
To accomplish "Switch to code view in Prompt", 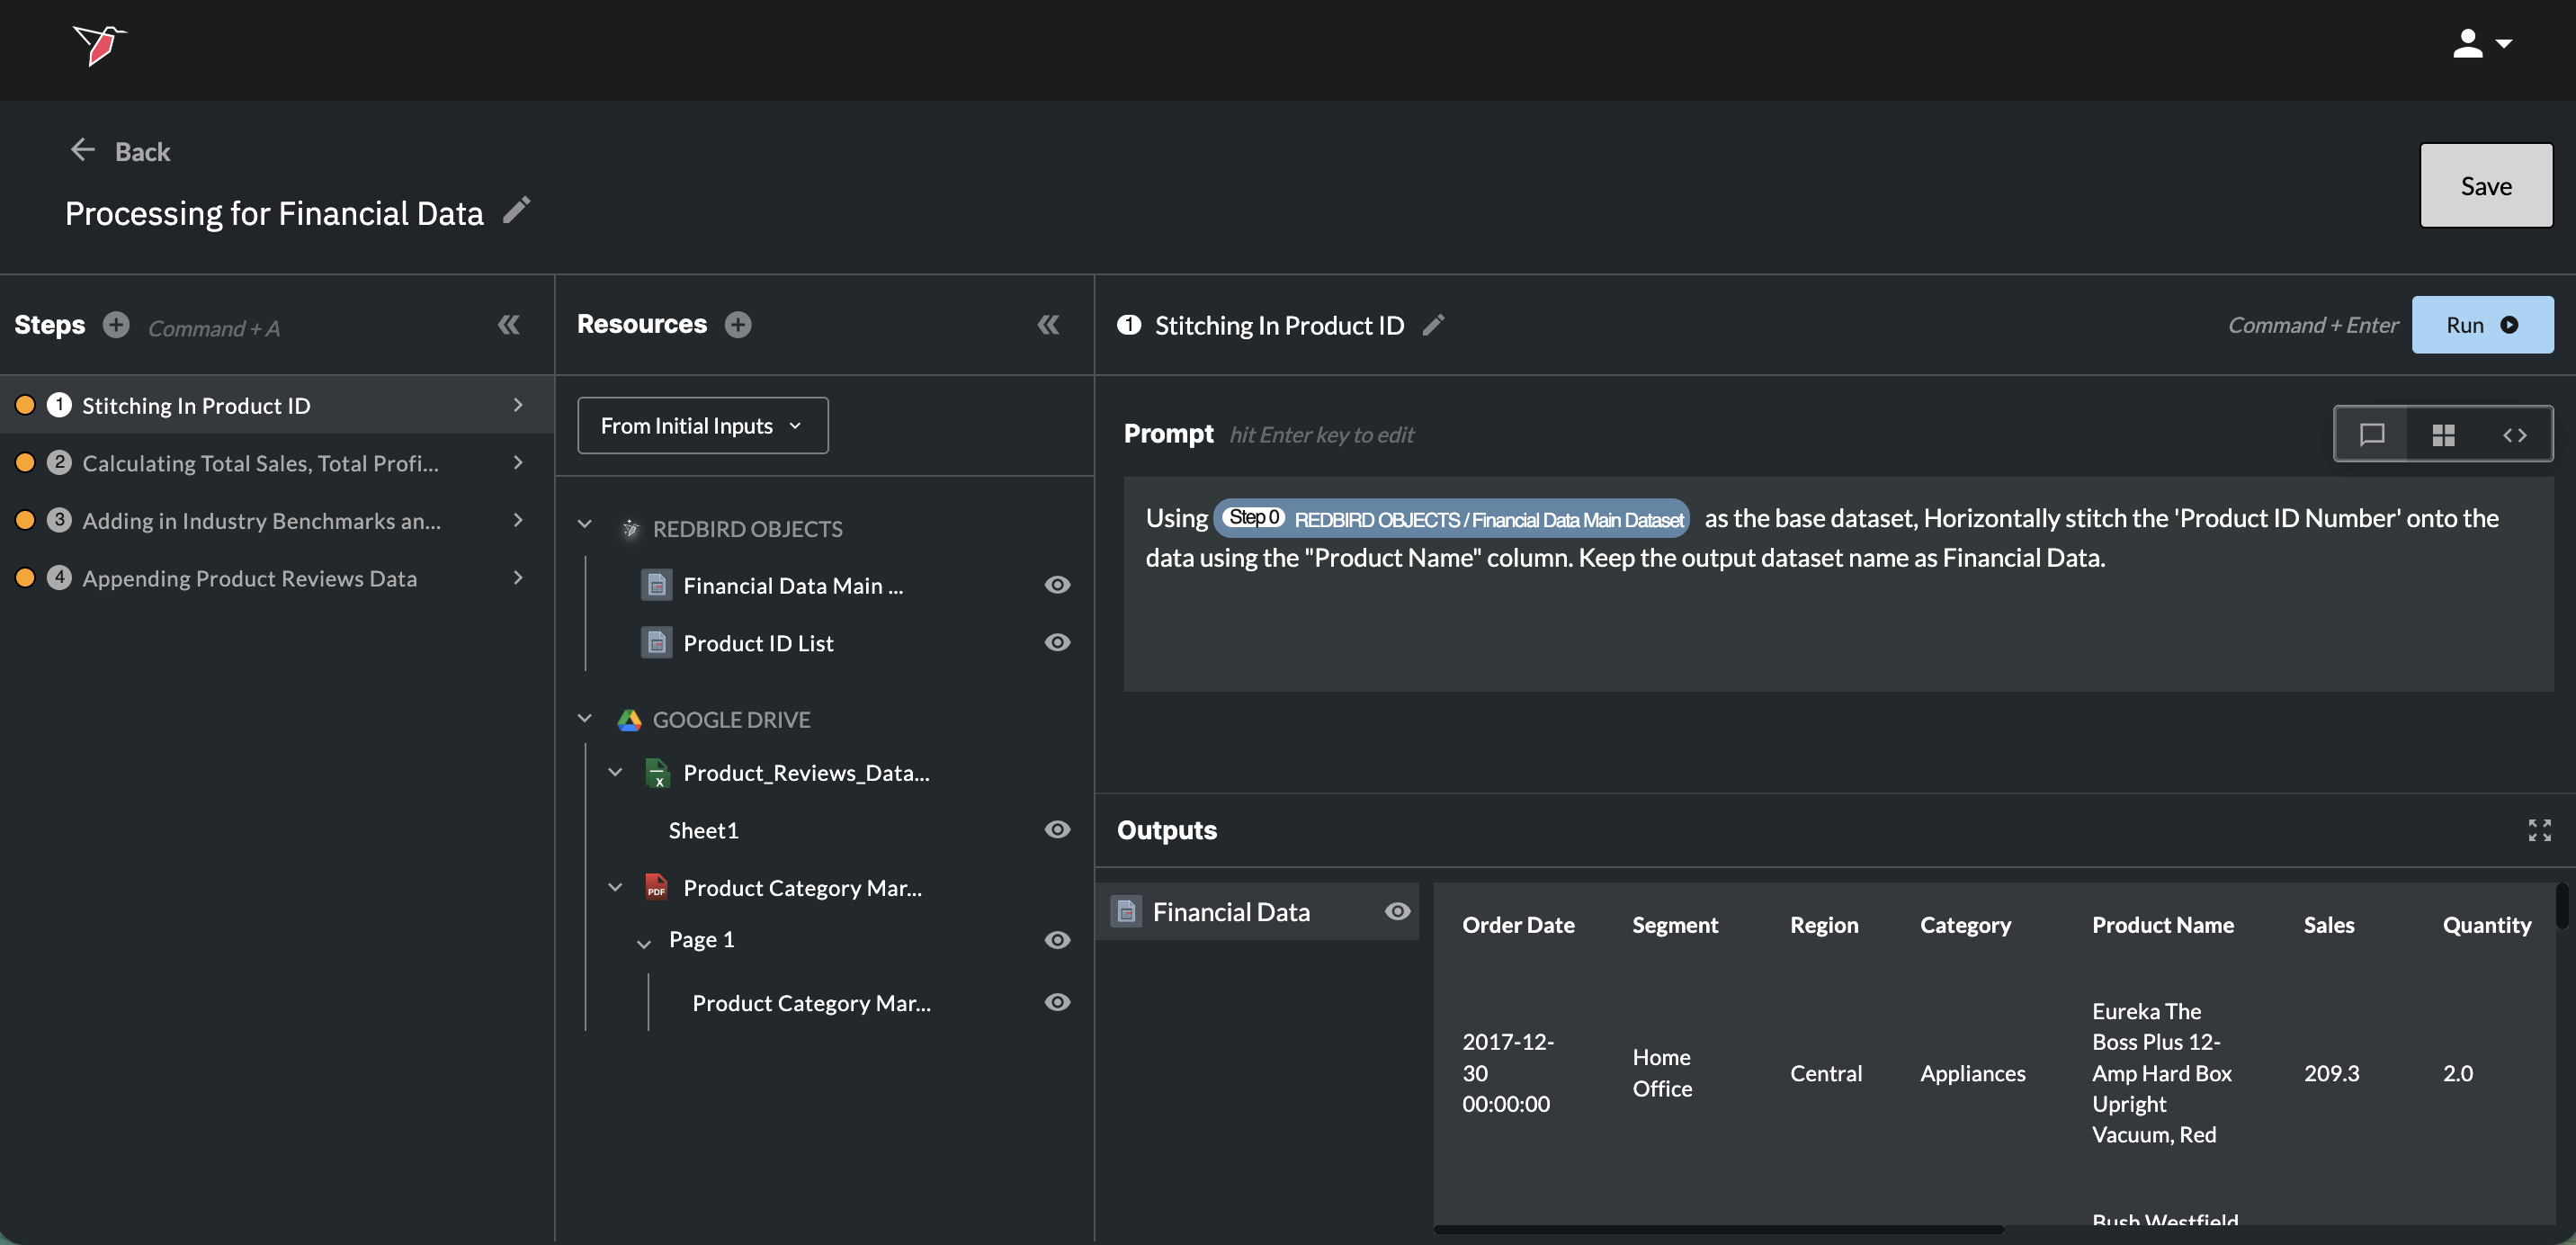I will tap(2514, 434).
